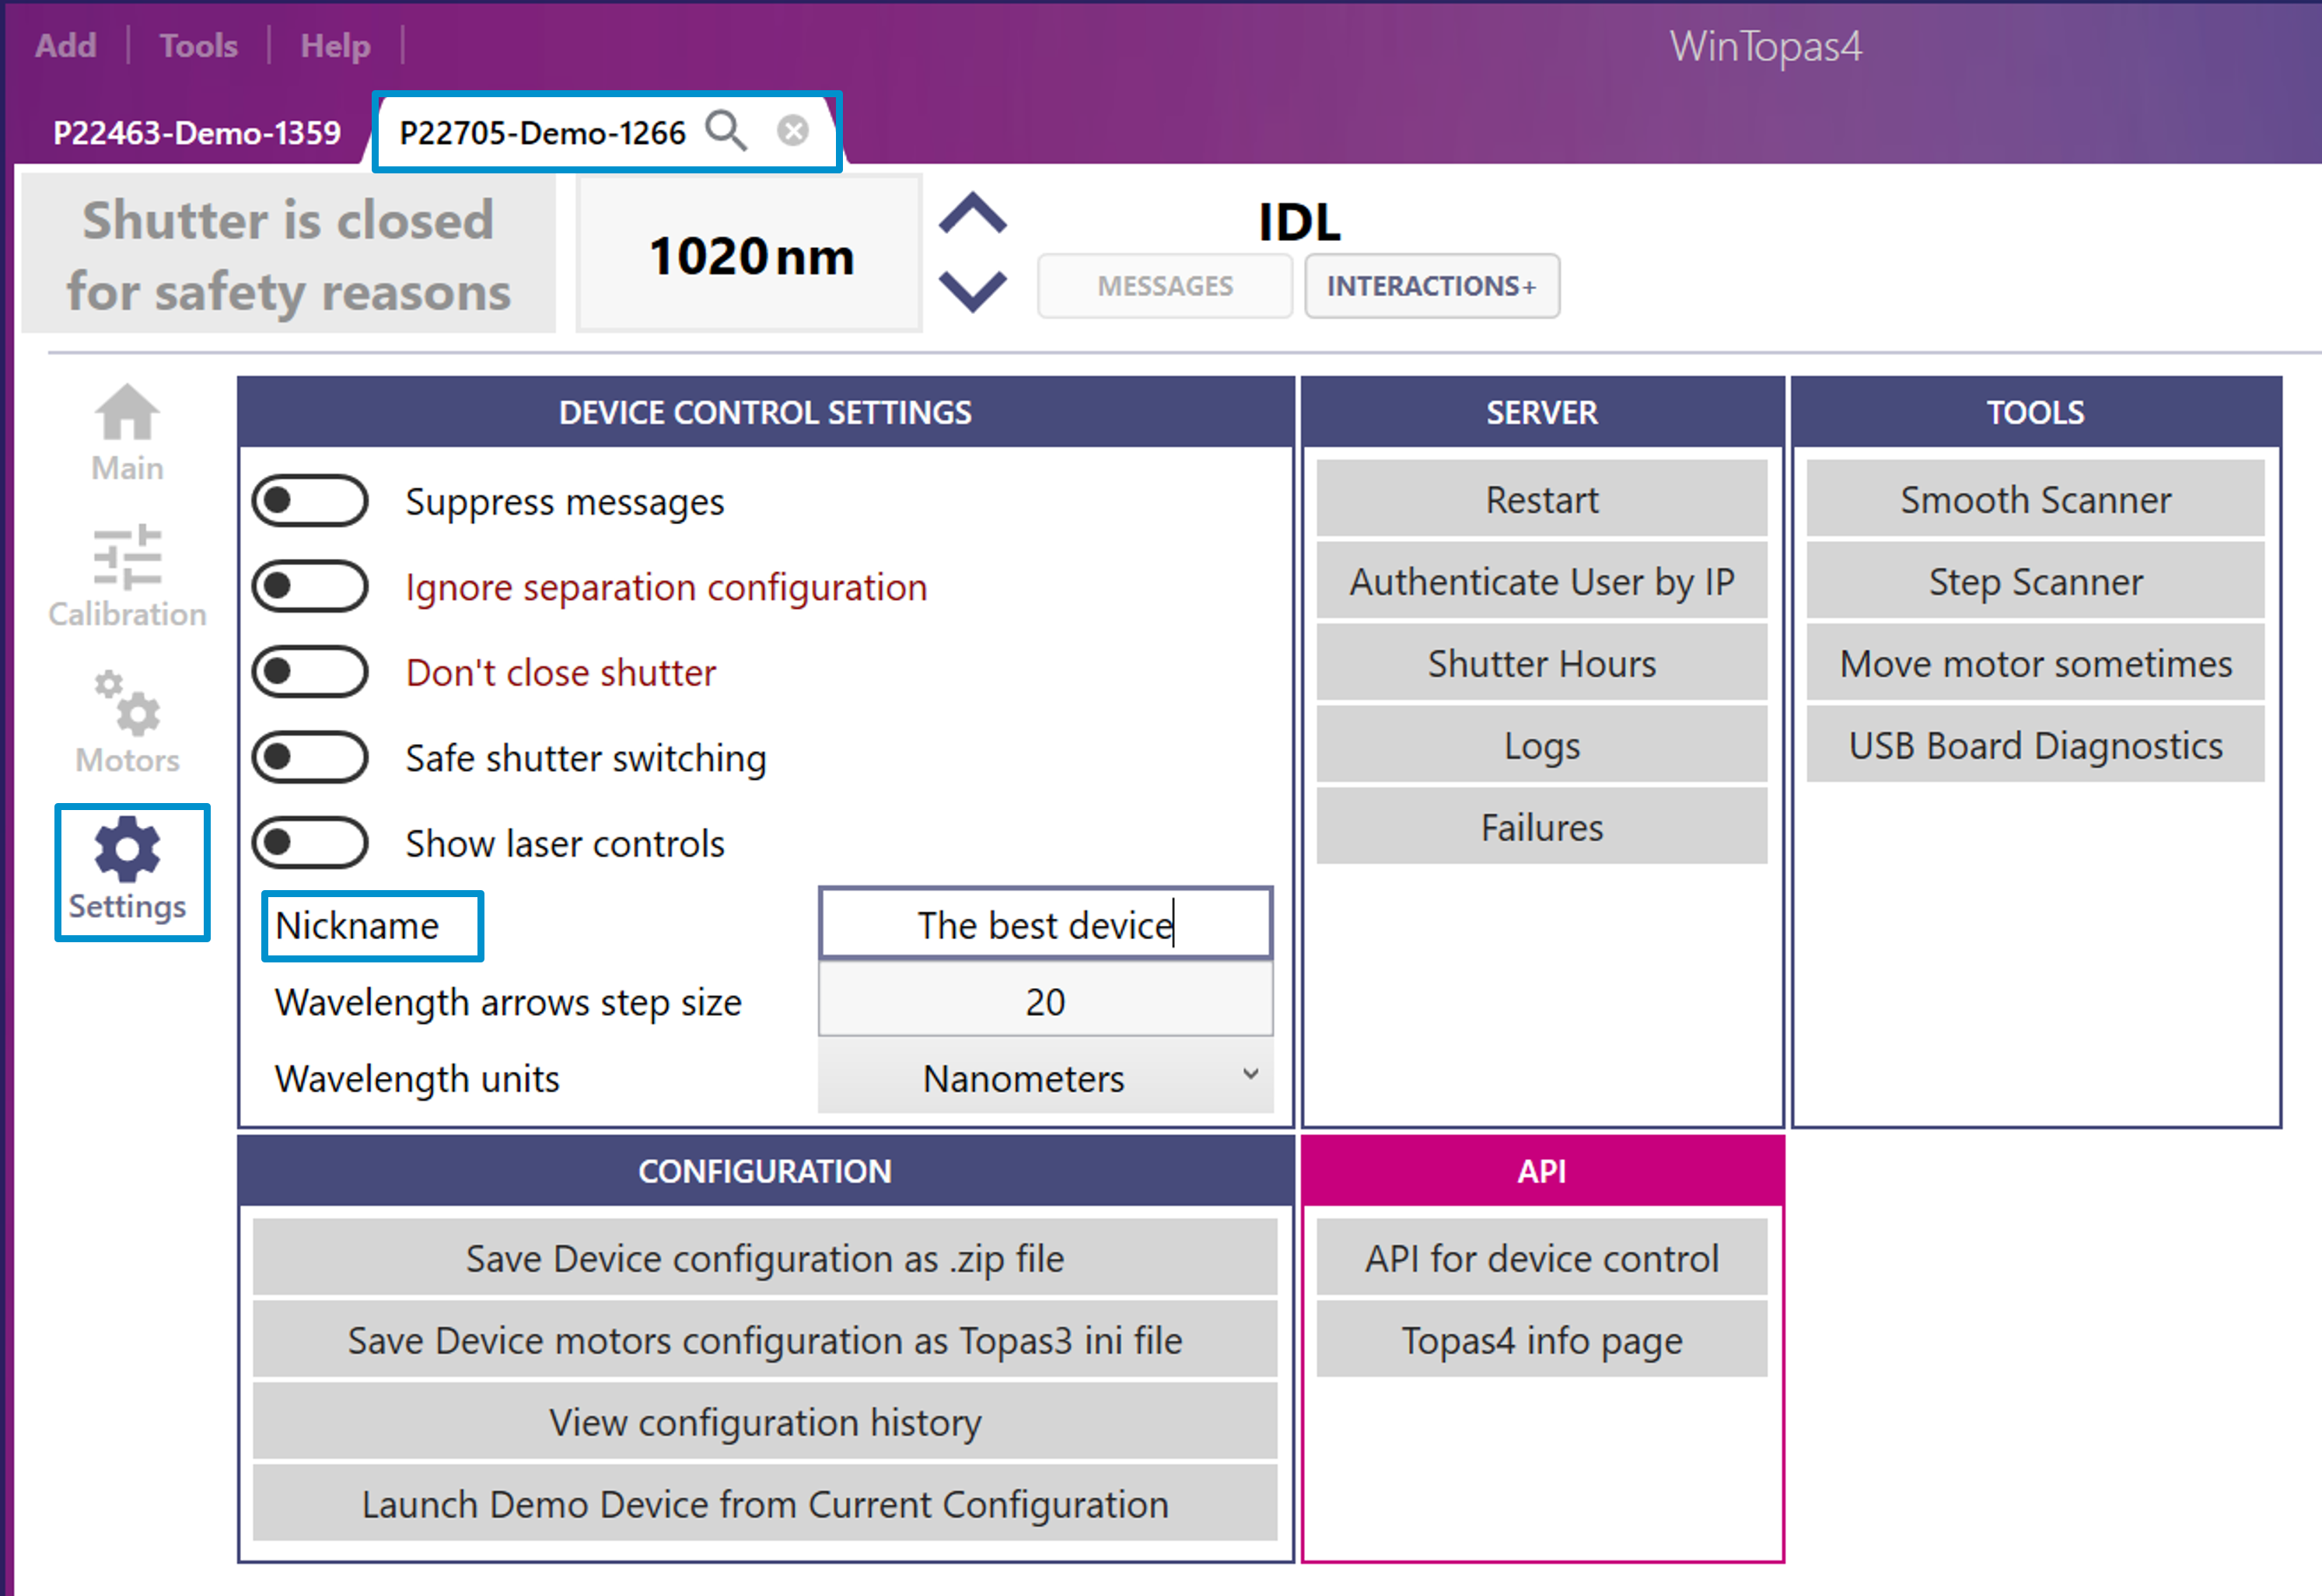The image size is (2322, 1596).
Task: Toggle Don't close shutter switch
Action: tap(310, 672)
